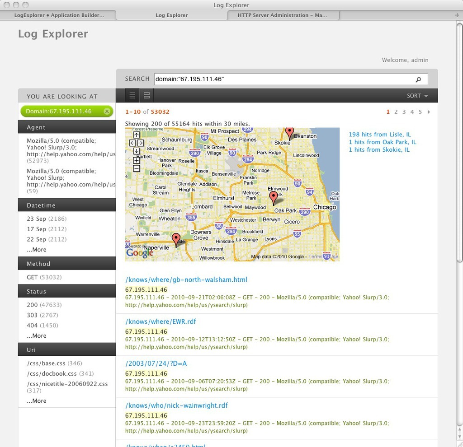The image size is (463, 447).
Task: Expand Status facet with ...More
Action: (37, 335)
